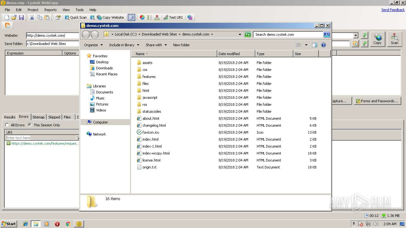Click the Windows Start button

[9, 224]
